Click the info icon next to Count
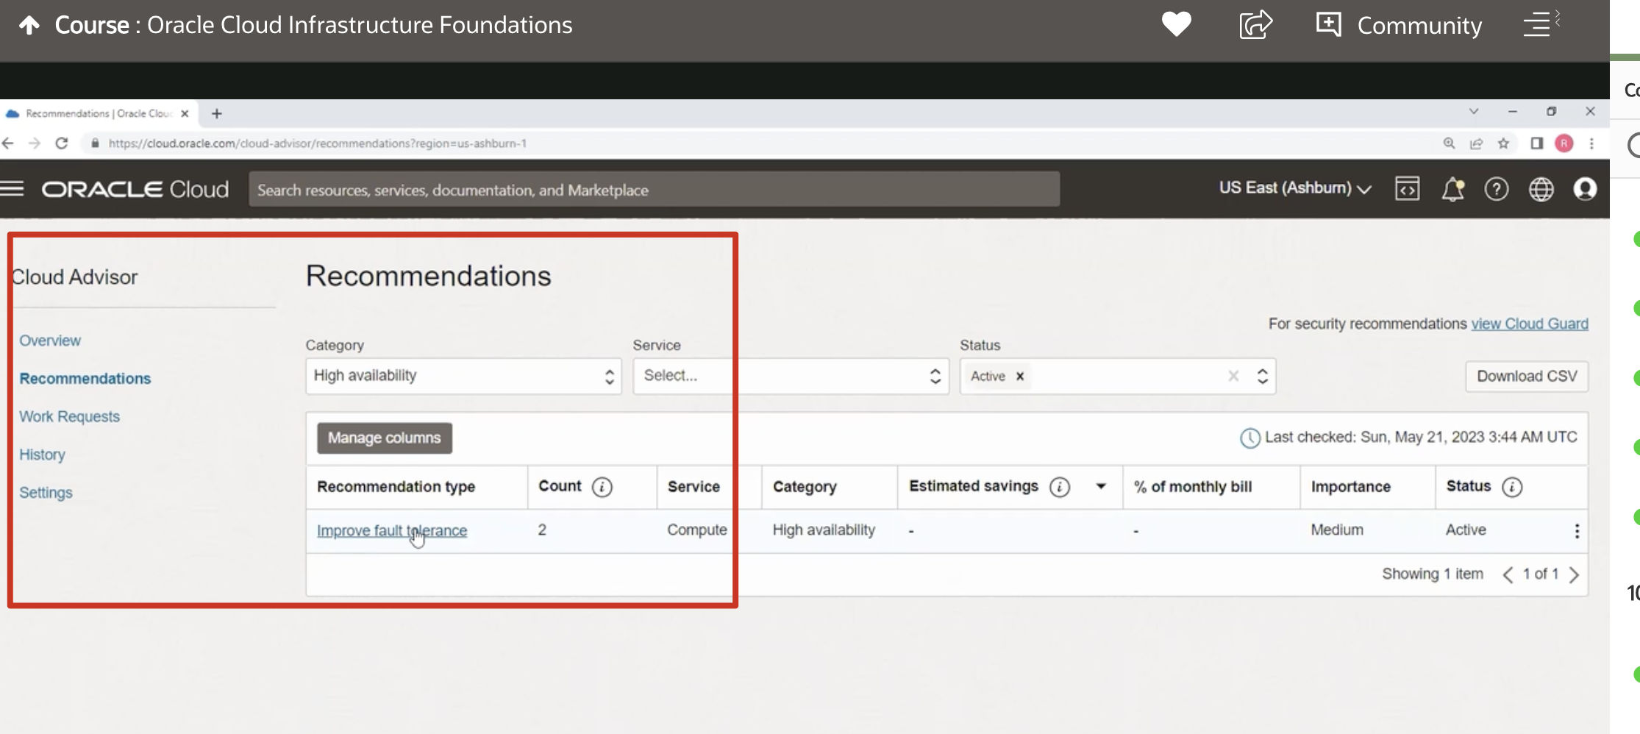Image resolution: width=1640 pixels, height=734 pixels. click(x=602, y=487)
